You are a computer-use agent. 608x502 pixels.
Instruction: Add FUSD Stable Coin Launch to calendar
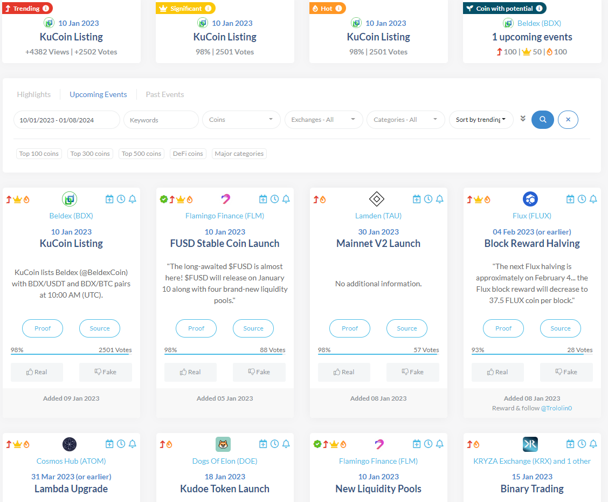[x=263, y=199]
